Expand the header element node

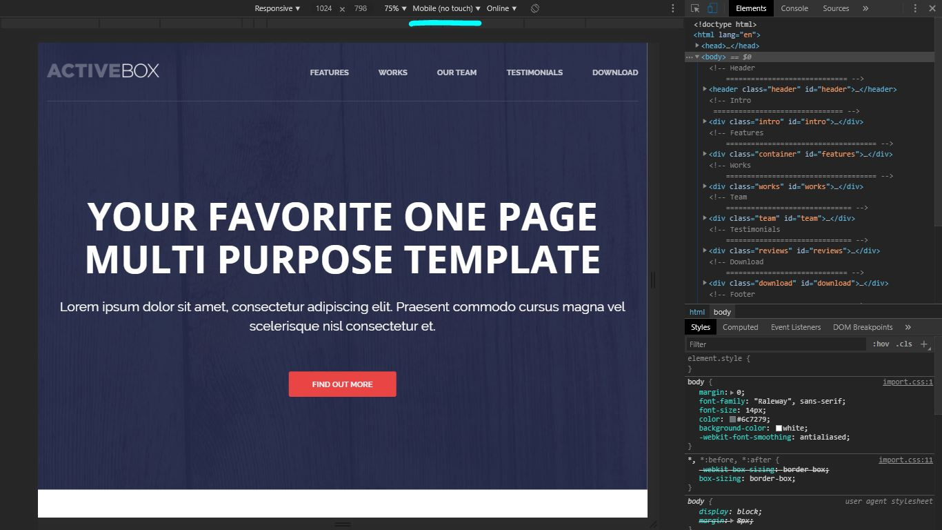[705, 89]
